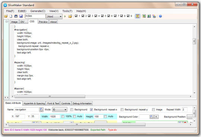Open the output folder icon after green arrow

tap(70, 16)
